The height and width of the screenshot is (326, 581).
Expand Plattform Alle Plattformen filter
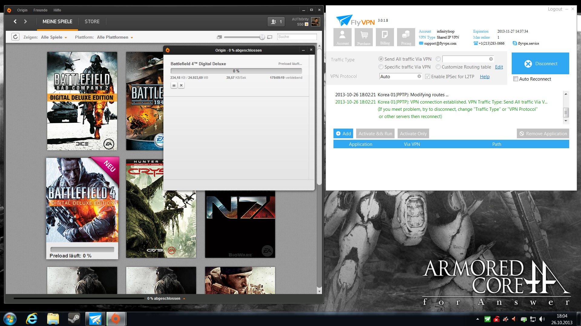pyautogui.click(x=115, y=37)
